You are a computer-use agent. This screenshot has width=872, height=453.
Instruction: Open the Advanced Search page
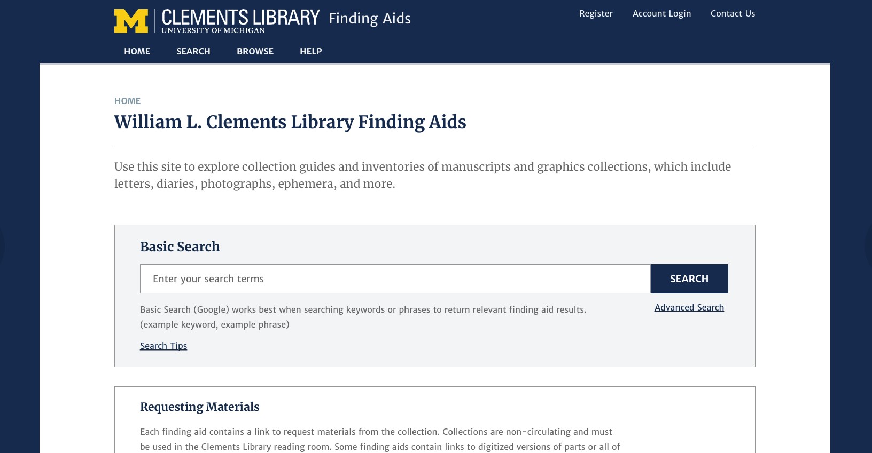click(689, 307)
